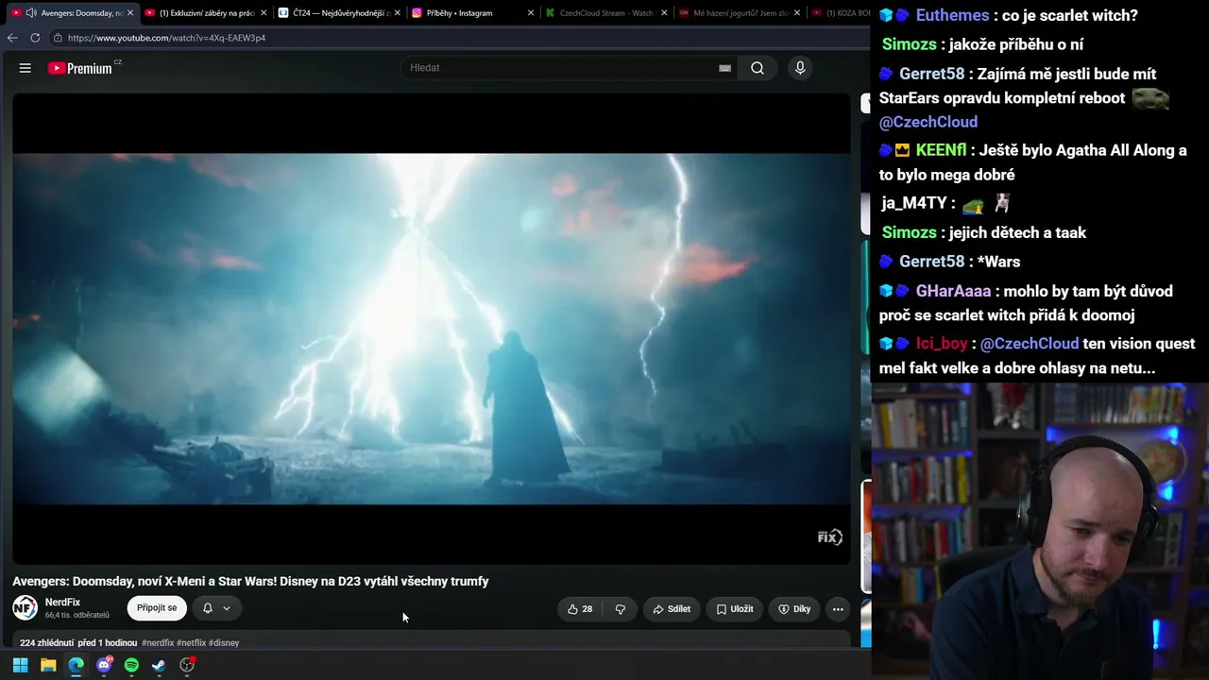The height and width of the screenshot is (680, 1209).
Task: Expand the video description box
Action: coord(432,641)
